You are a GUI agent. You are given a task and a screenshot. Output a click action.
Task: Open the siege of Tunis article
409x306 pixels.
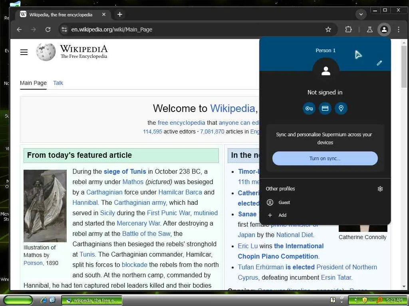(125, 171)
